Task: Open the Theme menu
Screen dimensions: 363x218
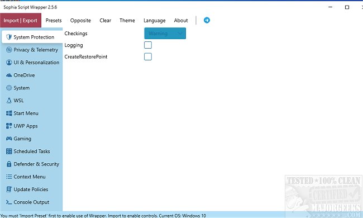Action: pos(127,20)
